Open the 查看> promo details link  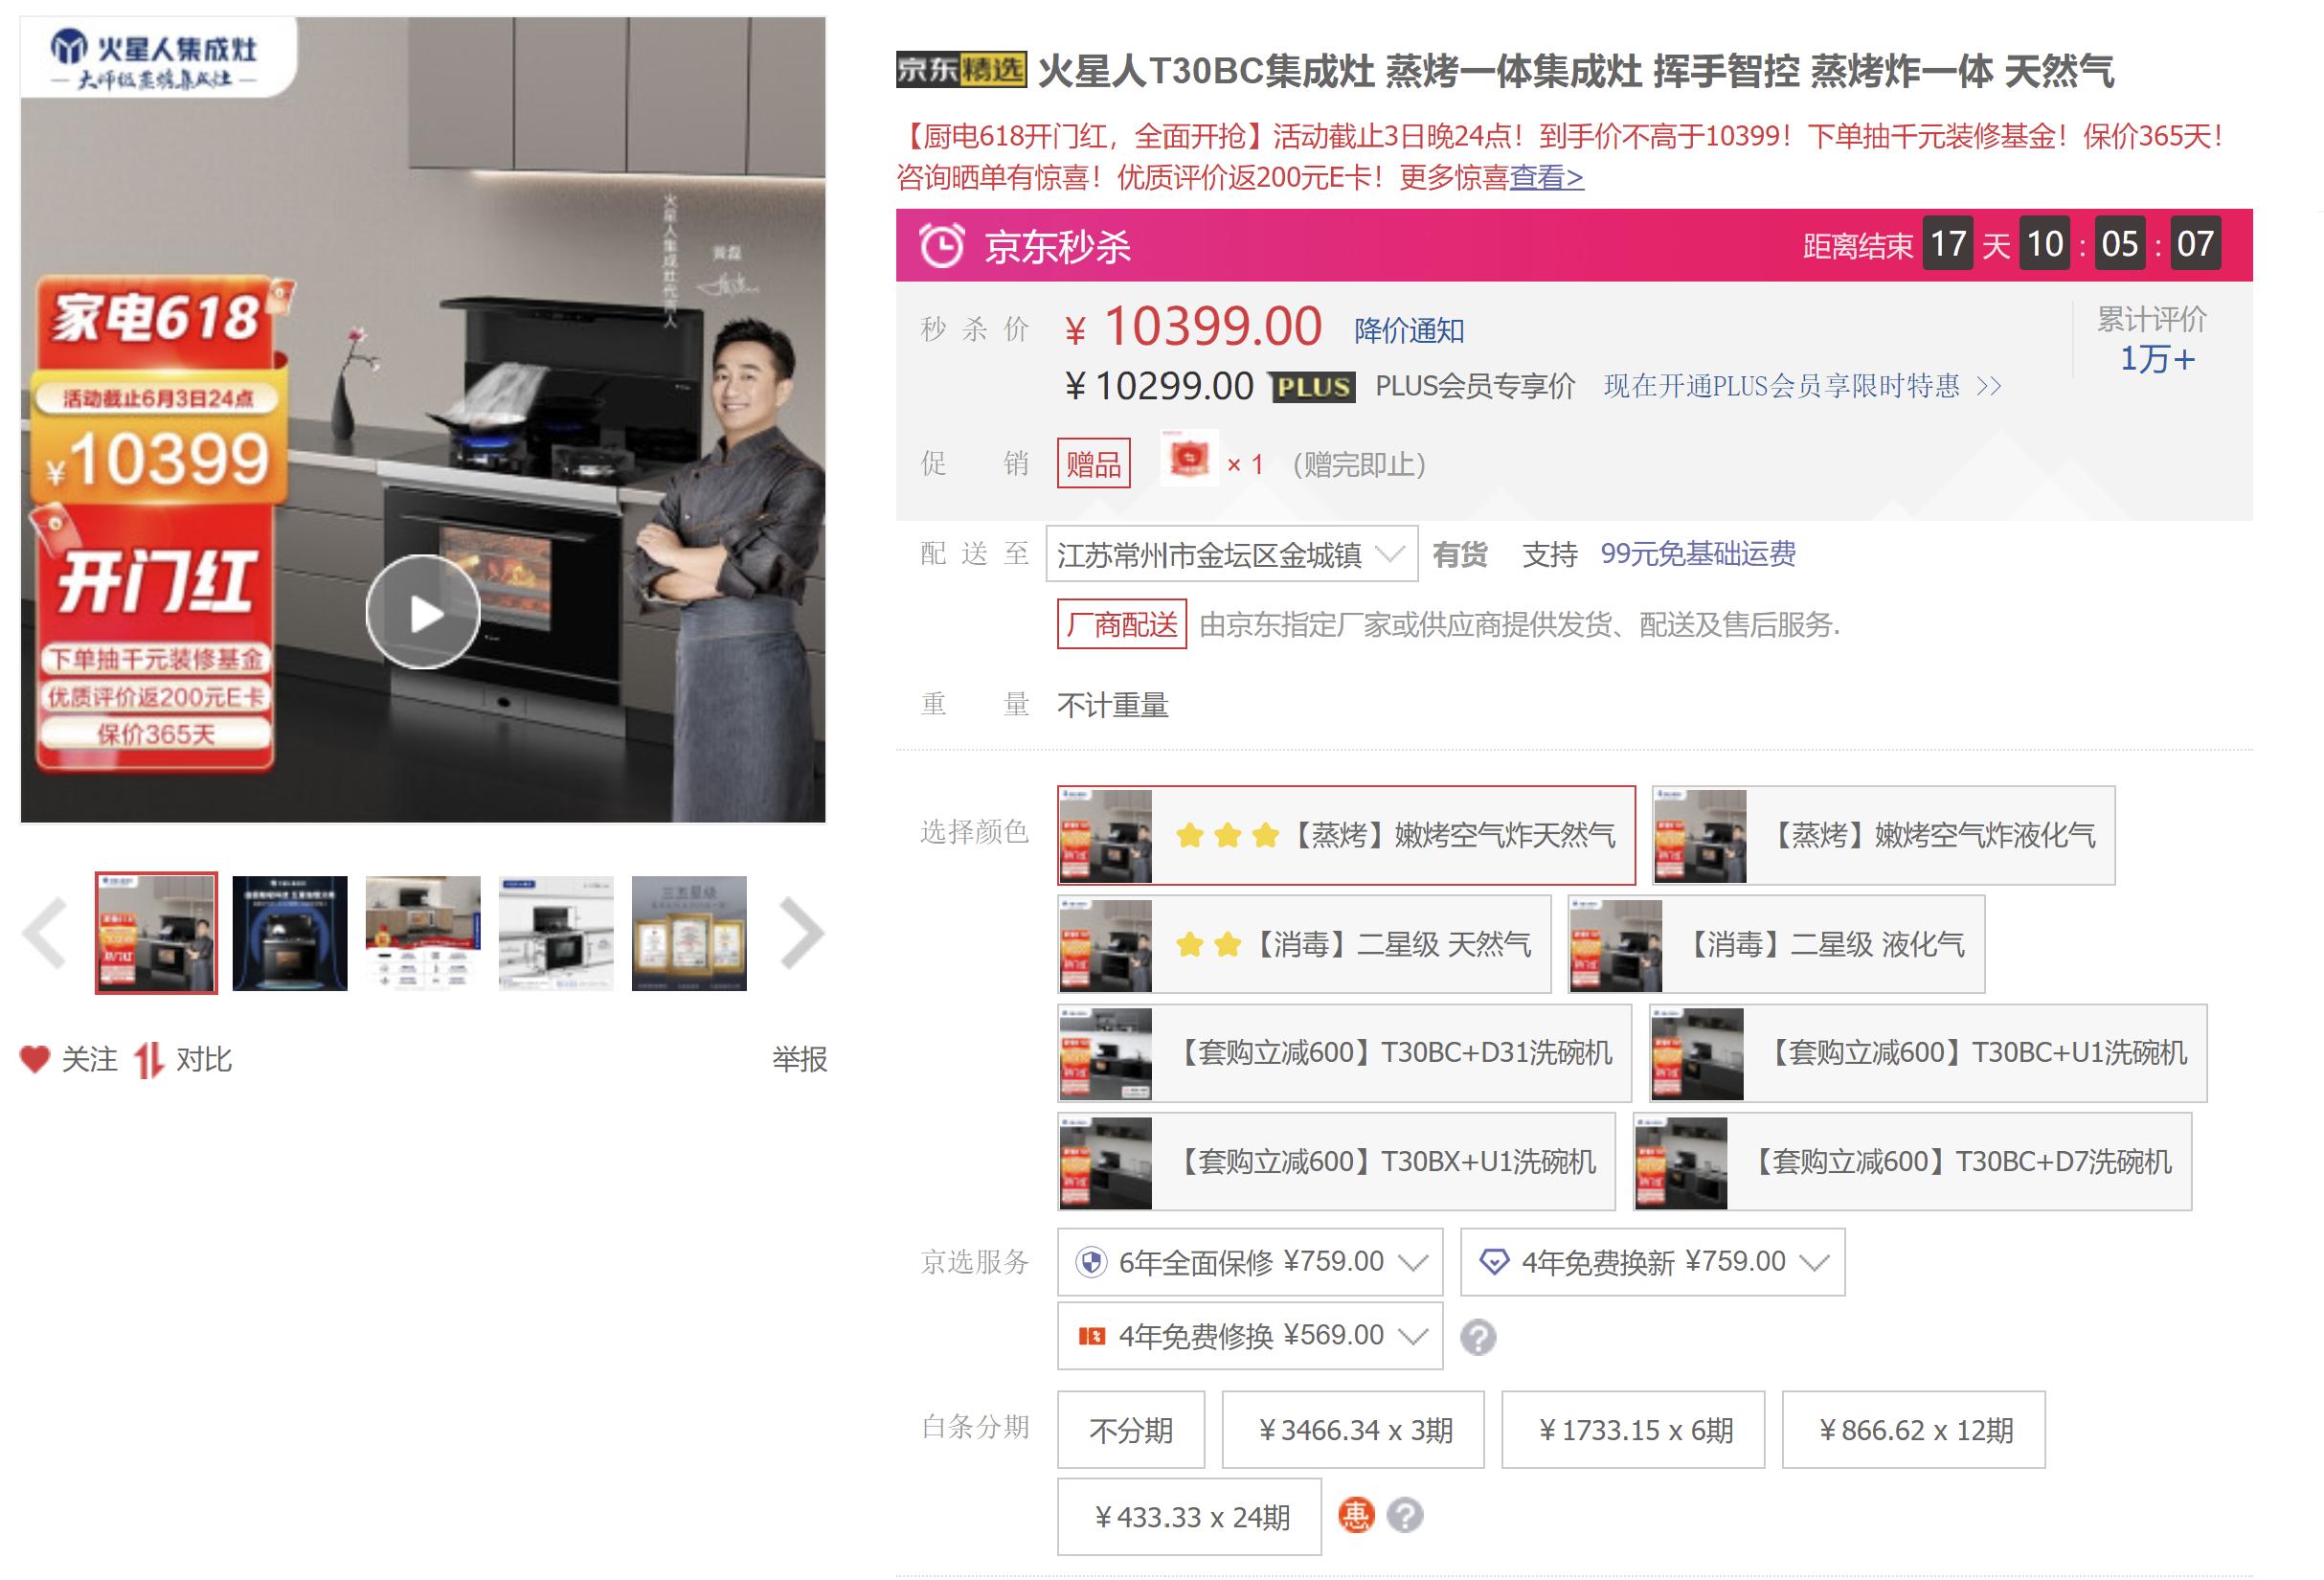(1546, 177)
